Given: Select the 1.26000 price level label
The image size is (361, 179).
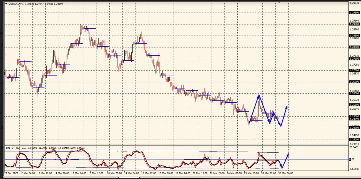Looking at the screenshot, I should [x=354, y=94].
